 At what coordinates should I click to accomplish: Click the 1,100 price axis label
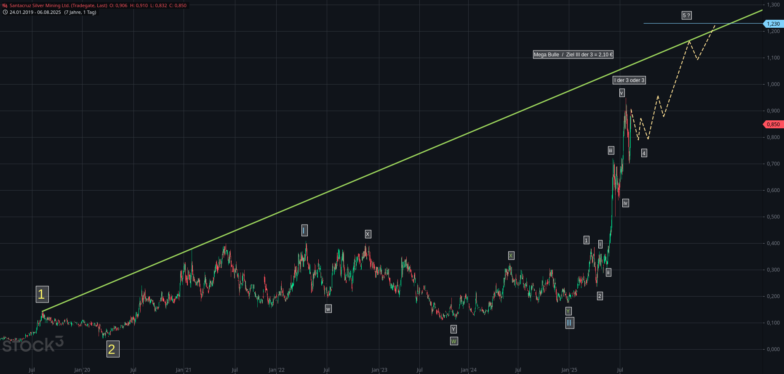[x=773, y=58]
